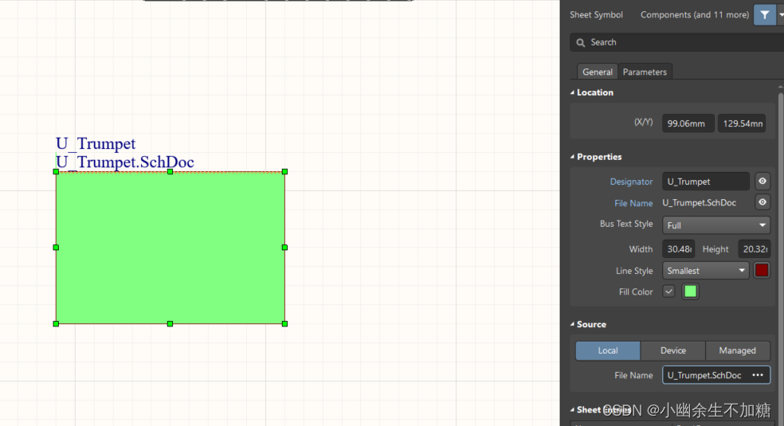This screenshot has width=784, height=426.
Task: Select the Managed source button
Action: click(x=738, y=350)
